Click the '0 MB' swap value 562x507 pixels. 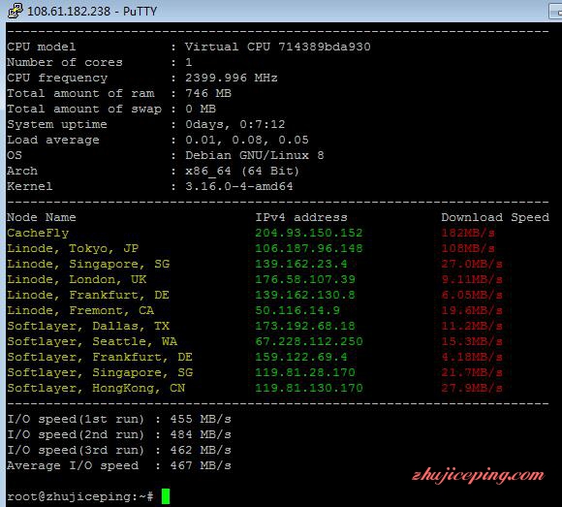point(201,109)
